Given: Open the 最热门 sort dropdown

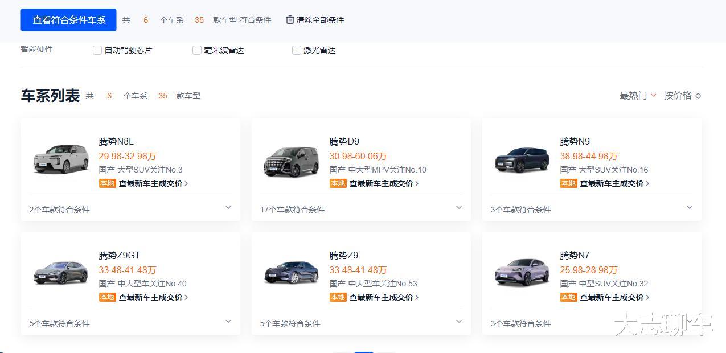Looking at the screenshot, I should [638, 96].
